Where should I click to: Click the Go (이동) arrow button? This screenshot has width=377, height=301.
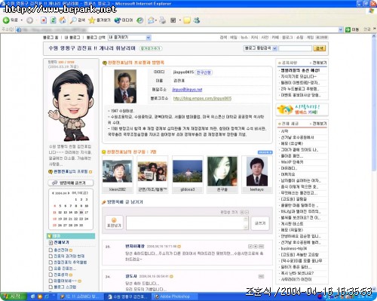tap(352, 29)
